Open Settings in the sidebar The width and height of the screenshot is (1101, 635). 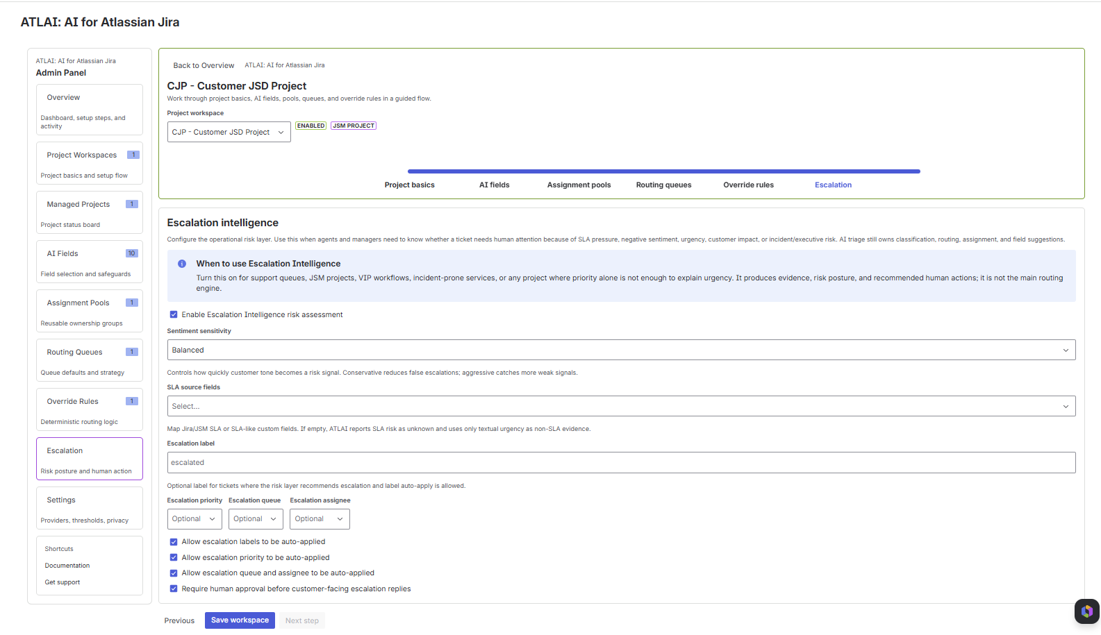[90, 508]
